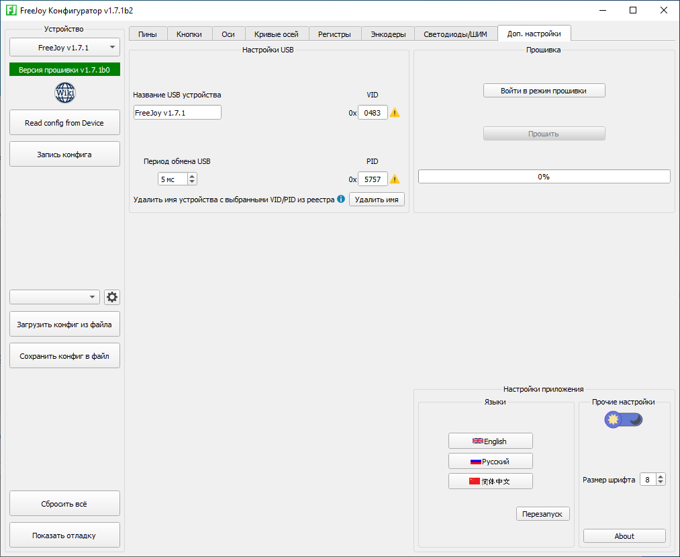Click the gear icon beside config dropdown
The height and width of the screenshot is (557, 680).
coord(112,297)
